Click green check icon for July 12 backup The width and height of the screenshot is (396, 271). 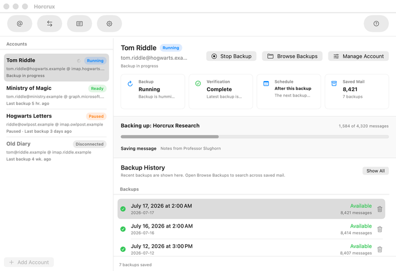123,249
